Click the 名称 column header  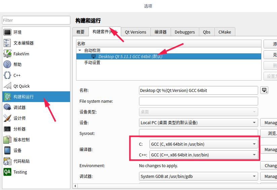tap(169, 44)
